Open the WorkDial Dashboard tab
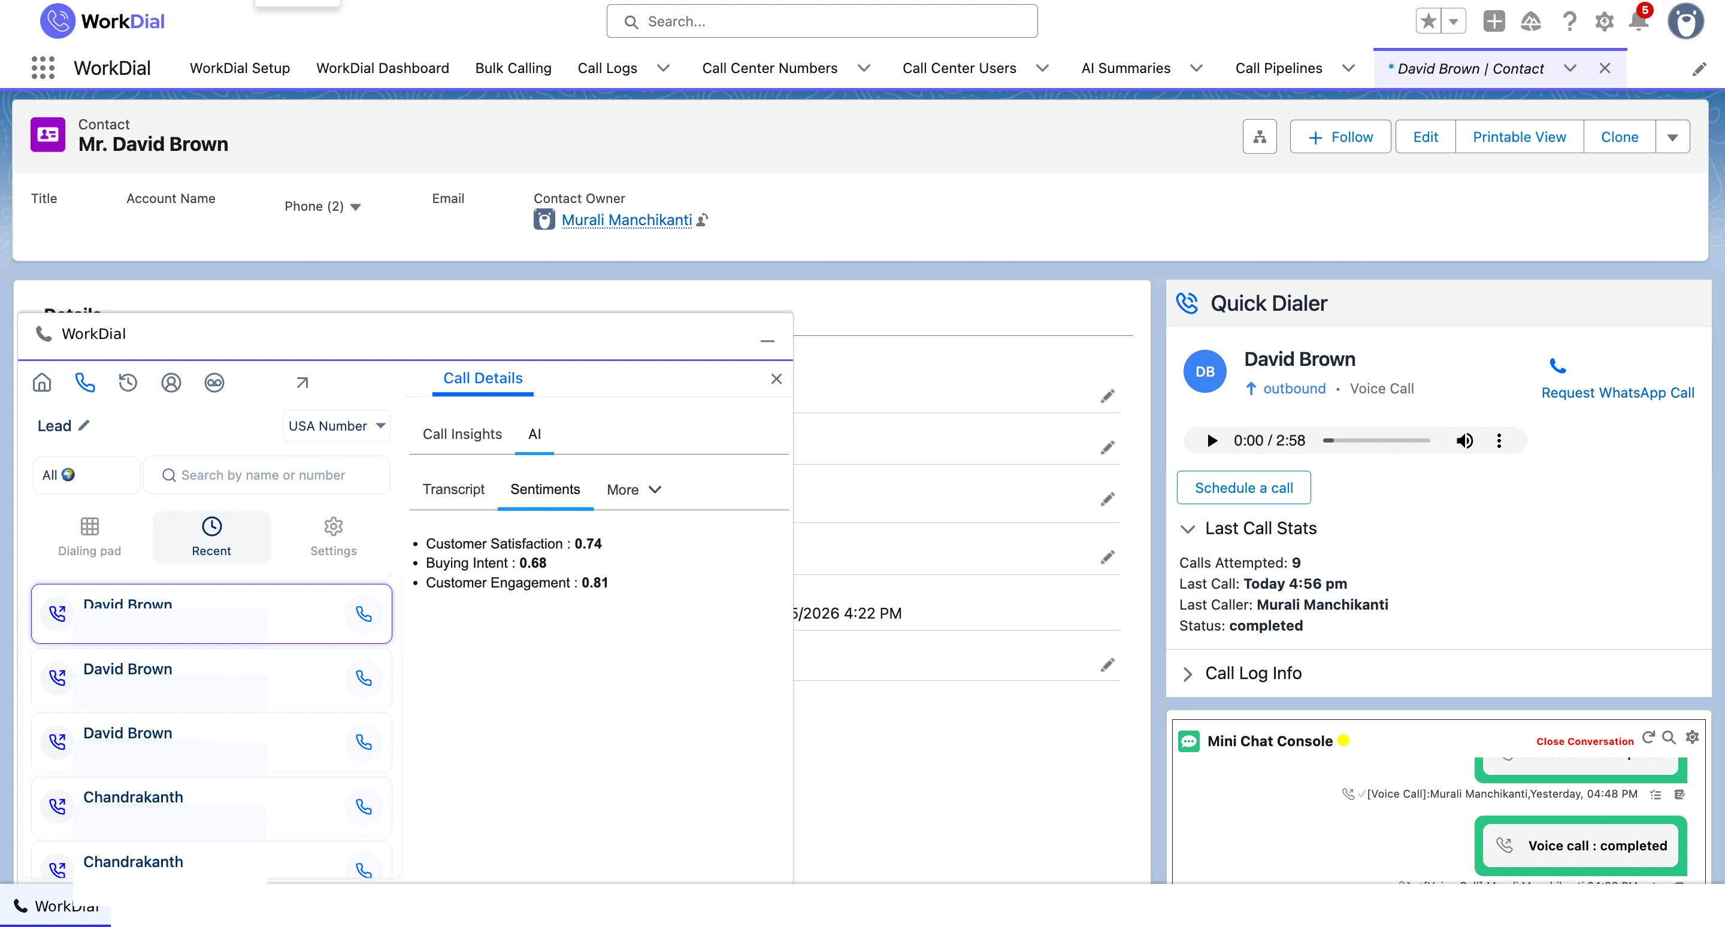 click(x=382, y=68)
